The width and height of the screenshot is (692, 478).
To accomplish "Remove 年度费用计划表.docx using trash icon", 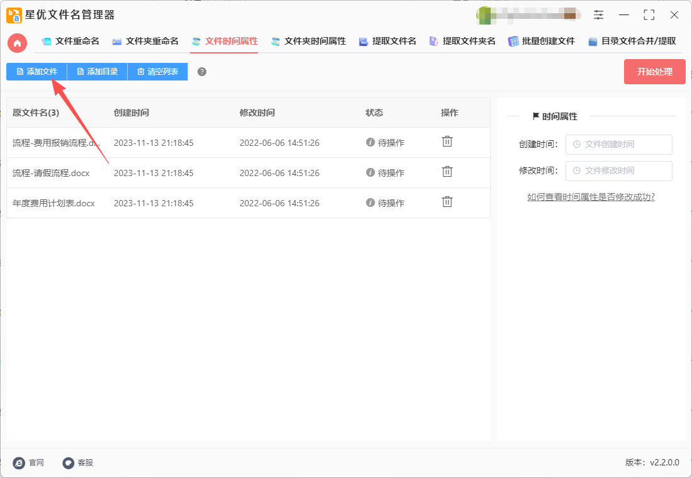I will coord(447,202).
